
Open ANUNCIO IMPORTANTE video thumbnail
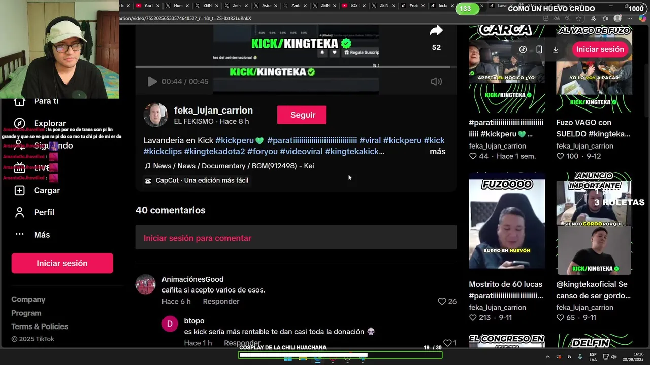tap(594, 224)
